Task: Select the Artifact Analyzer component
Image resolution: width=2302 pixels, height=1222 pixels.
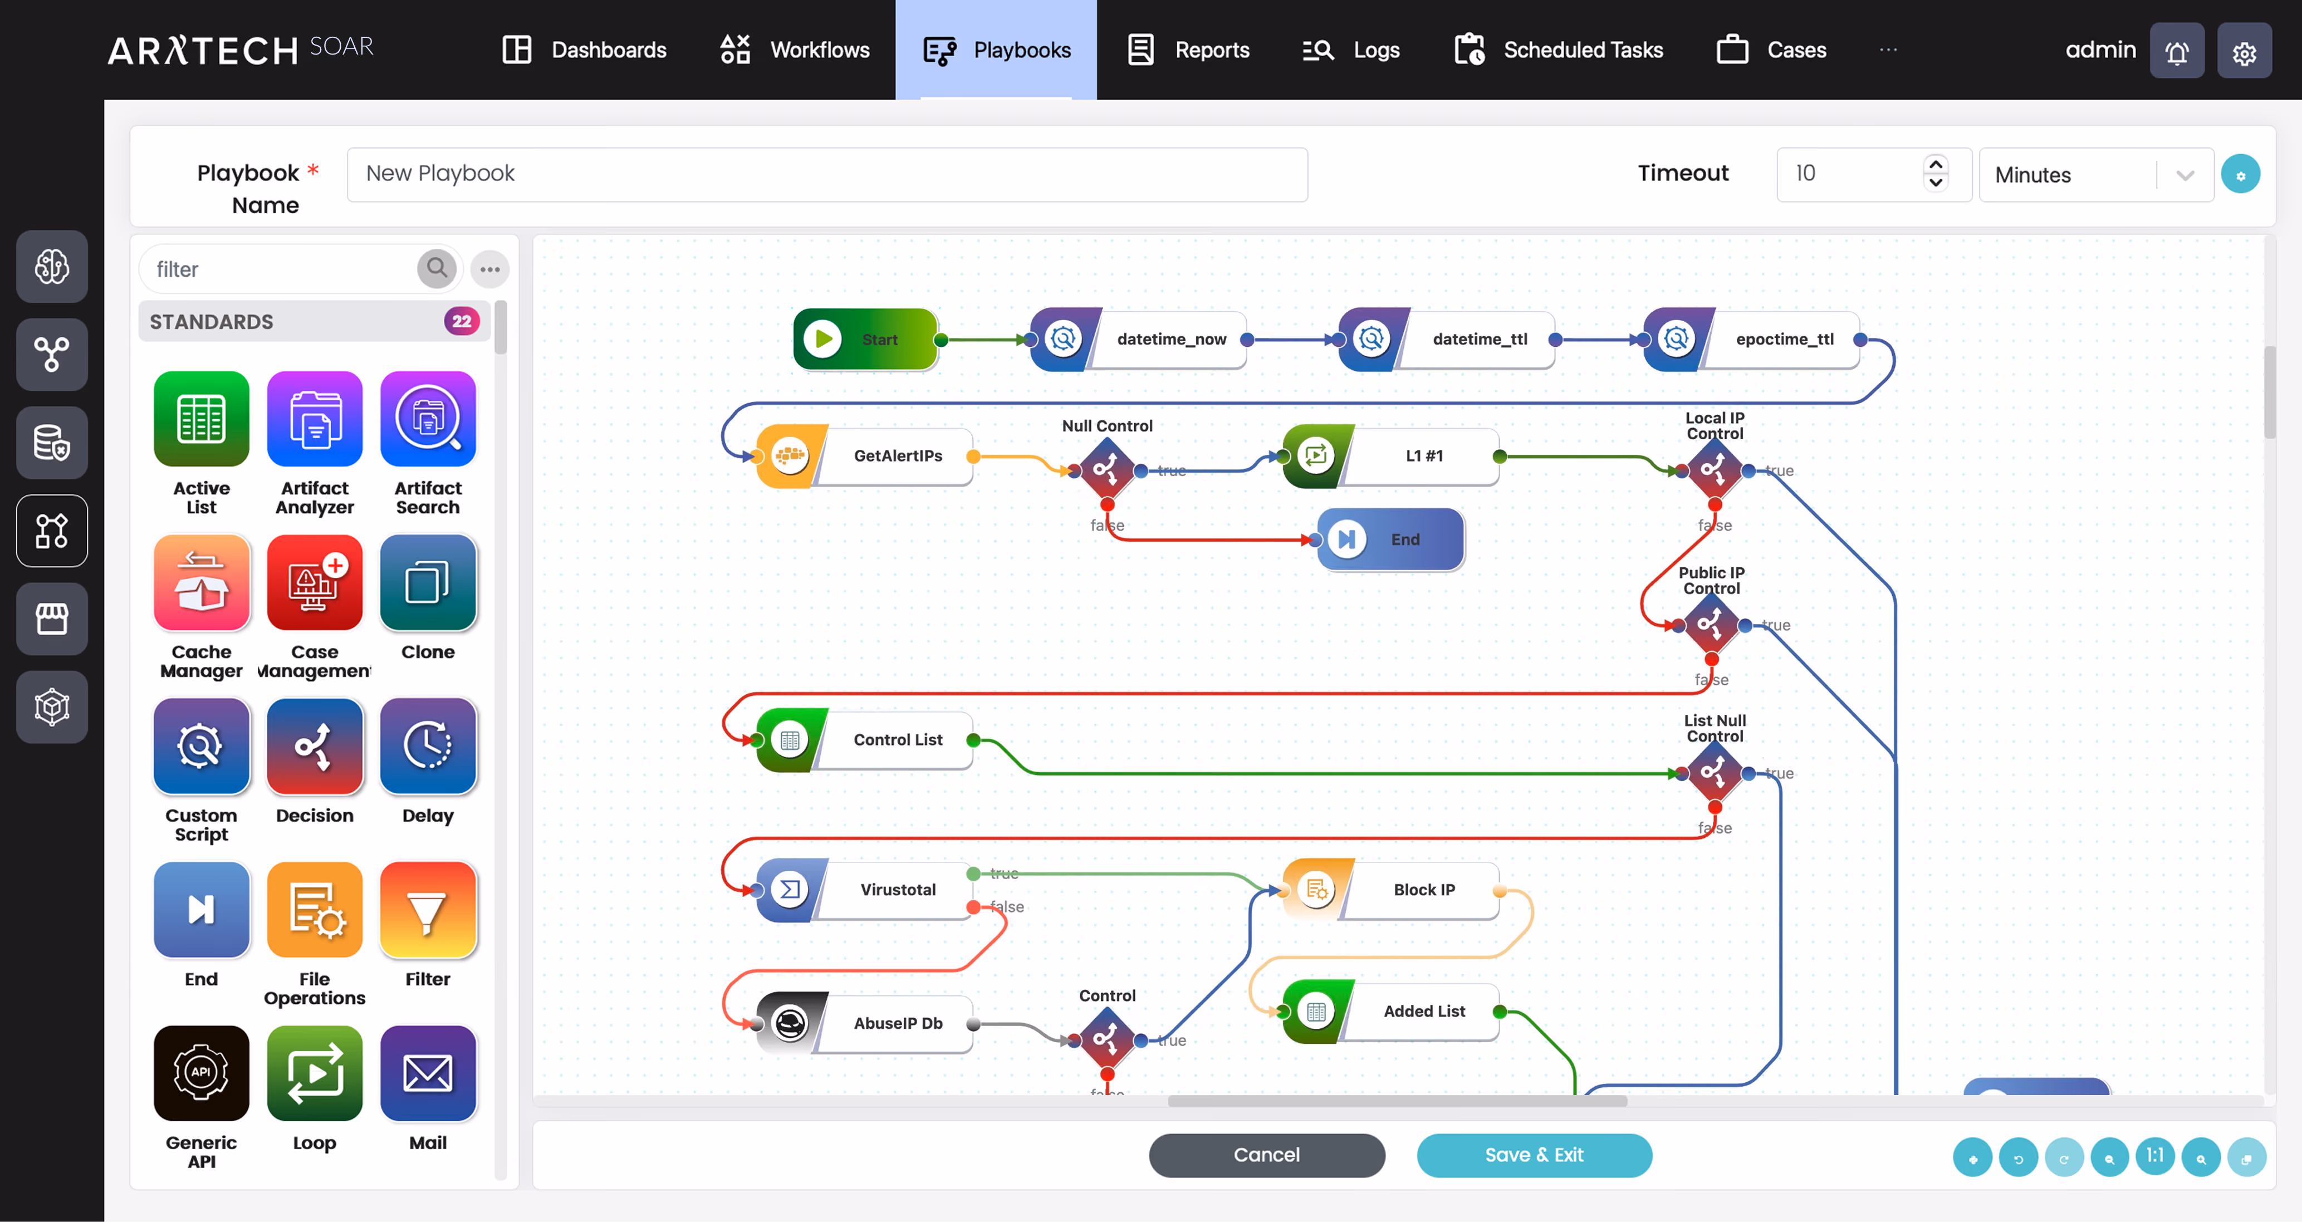Action: [315, 419]
